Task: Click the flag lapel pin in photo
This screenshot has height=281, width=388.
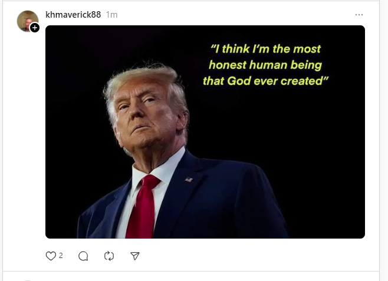Action: coord(189,180)
